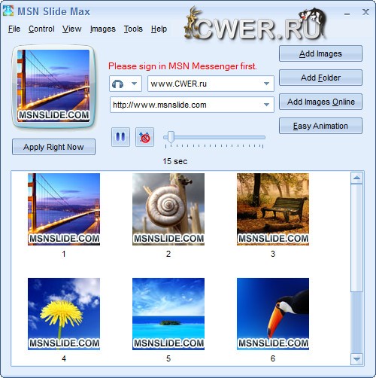Open the headphones status dropdown
Screen dimensions: 376x378
[126, 84]
